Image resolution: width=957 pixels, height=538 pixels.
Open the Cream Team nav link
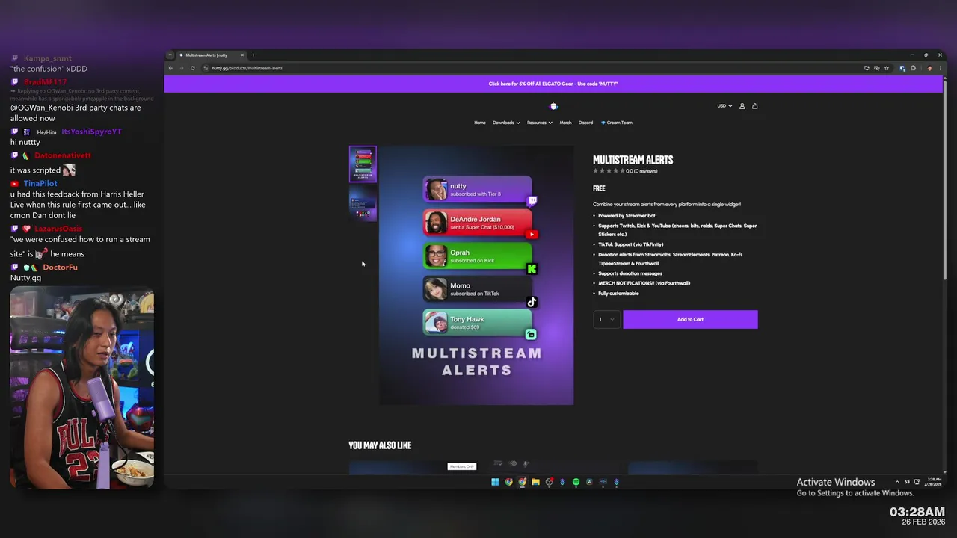coord(617,123)
